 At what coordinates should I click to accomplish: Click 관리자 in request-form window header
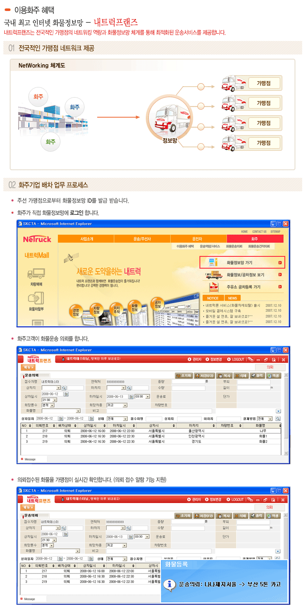click(194, 359)
